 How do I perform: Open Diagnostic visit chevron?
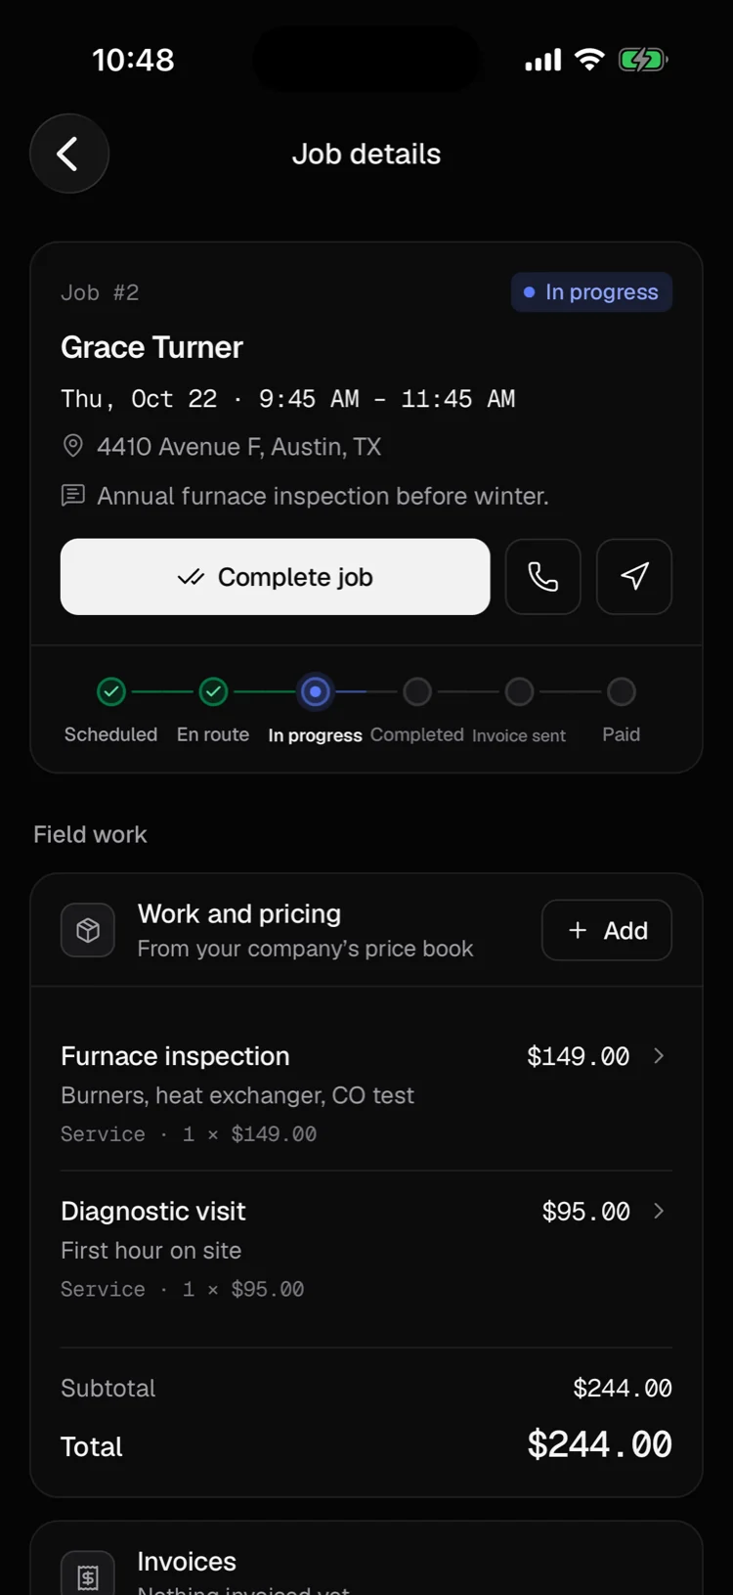[659, 1211]
